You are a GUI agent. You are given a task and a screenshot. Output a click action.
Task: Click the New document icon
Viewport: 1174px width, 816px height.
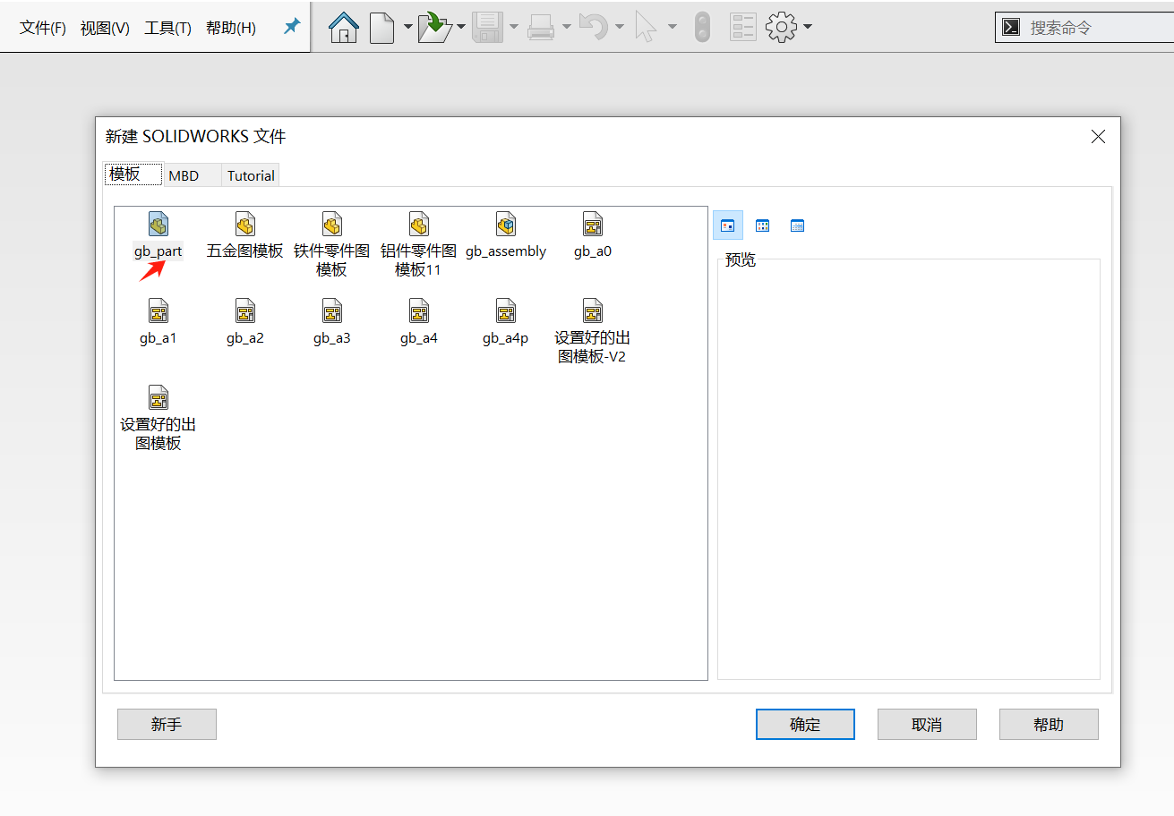[x=382, y=27]
